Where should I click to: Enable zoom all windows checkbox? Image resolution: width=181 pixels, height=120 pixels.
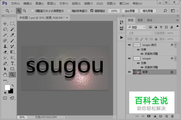69,11
